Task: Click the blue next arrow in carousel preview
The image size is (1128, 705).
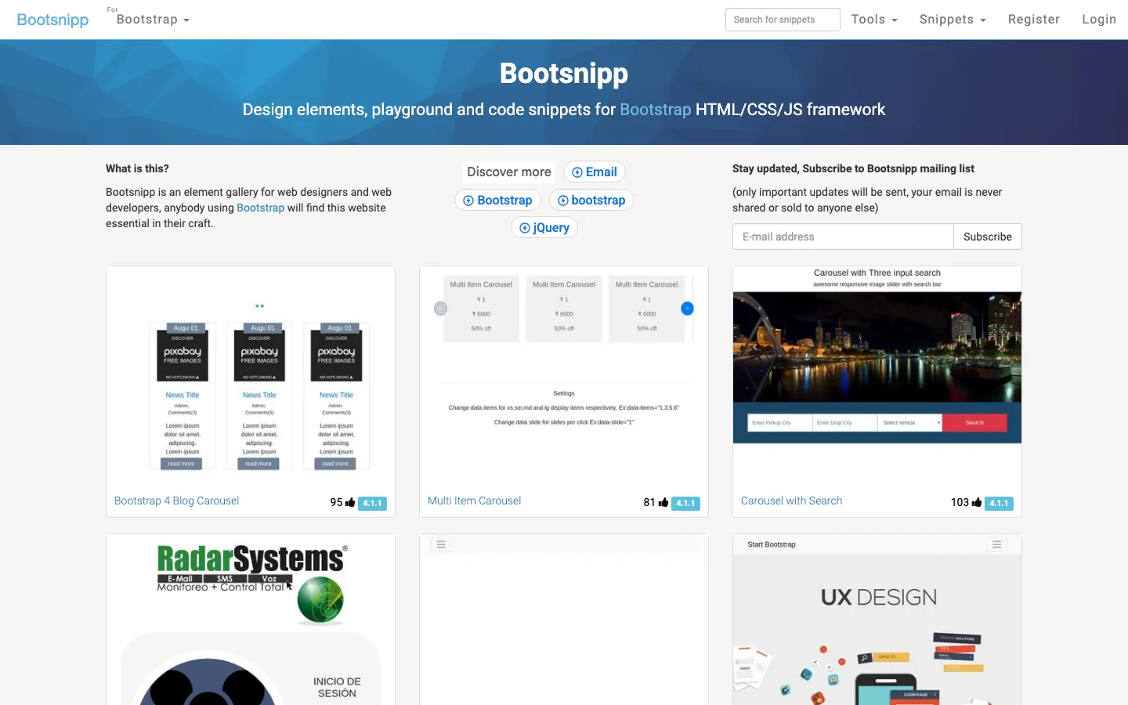Action: 687,309
